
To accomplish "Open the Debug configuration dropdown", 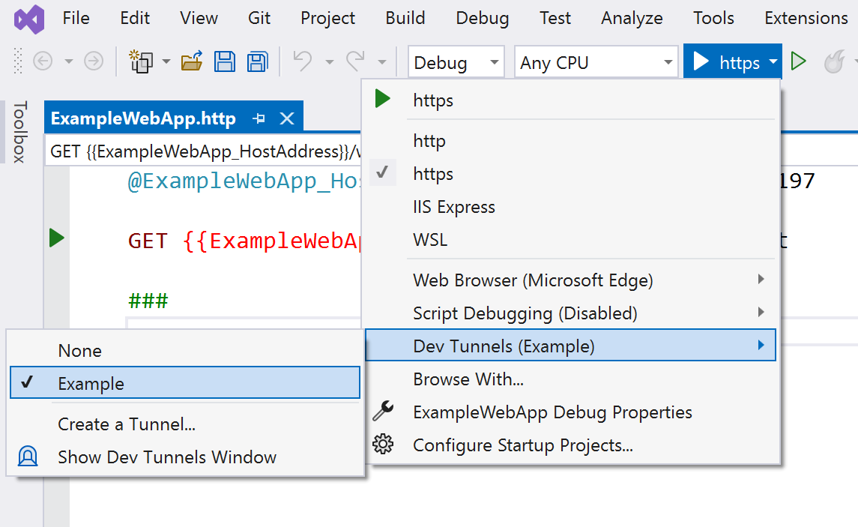I will pyautogui.click(x=456, y=61).
